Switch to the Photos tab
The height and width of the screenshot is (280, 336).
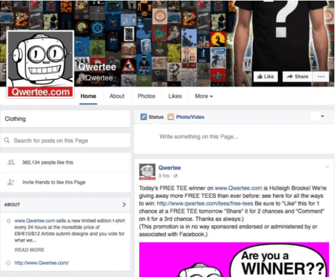[x=147, y=96]
